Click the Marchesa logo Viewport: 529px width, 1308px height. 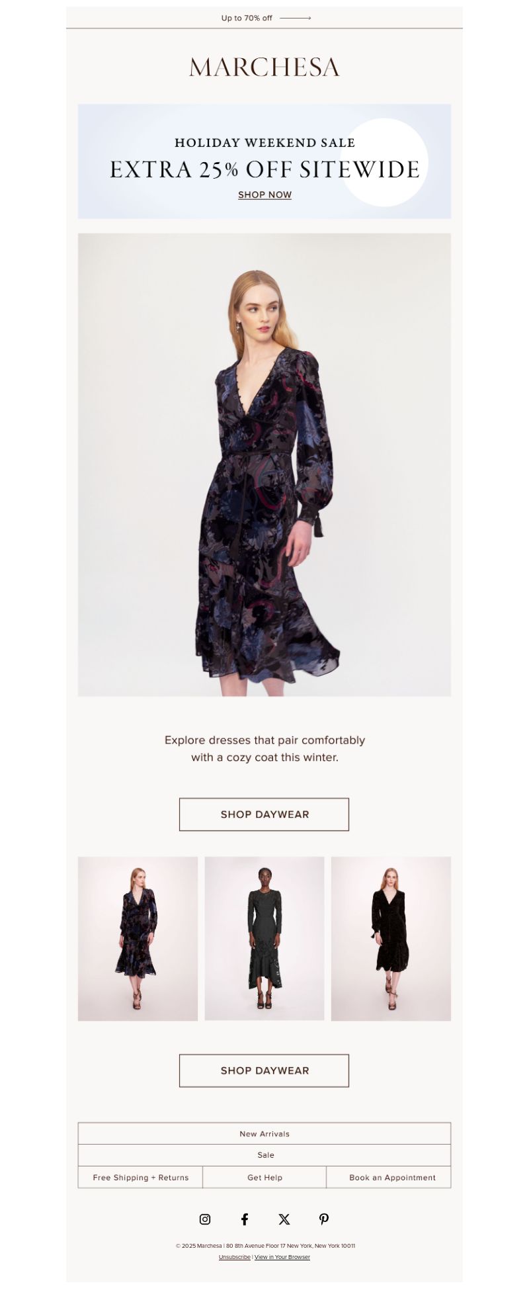264,67
